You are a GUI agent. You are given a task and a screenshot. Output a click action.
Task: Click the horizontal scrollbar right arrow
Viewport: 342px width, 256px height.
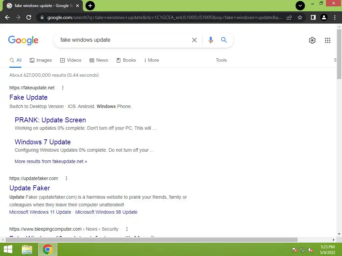pos(334,240)
